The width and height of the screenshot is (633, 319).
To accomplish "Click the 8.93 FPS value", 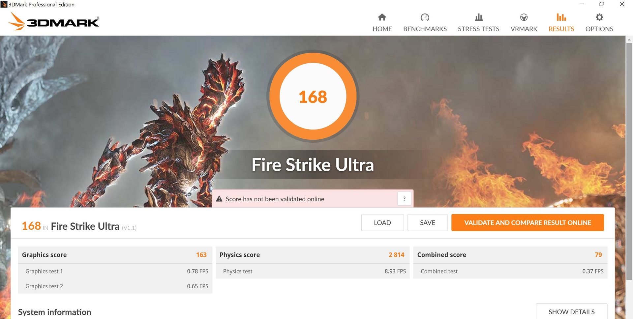I will 395,271.
